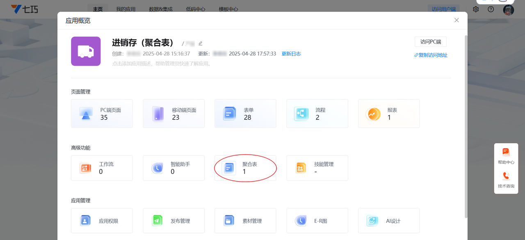Image resolution: width=525 pixels, height=240 pixels.
Task: Open the 报表 report card
Action: point(388,114)
